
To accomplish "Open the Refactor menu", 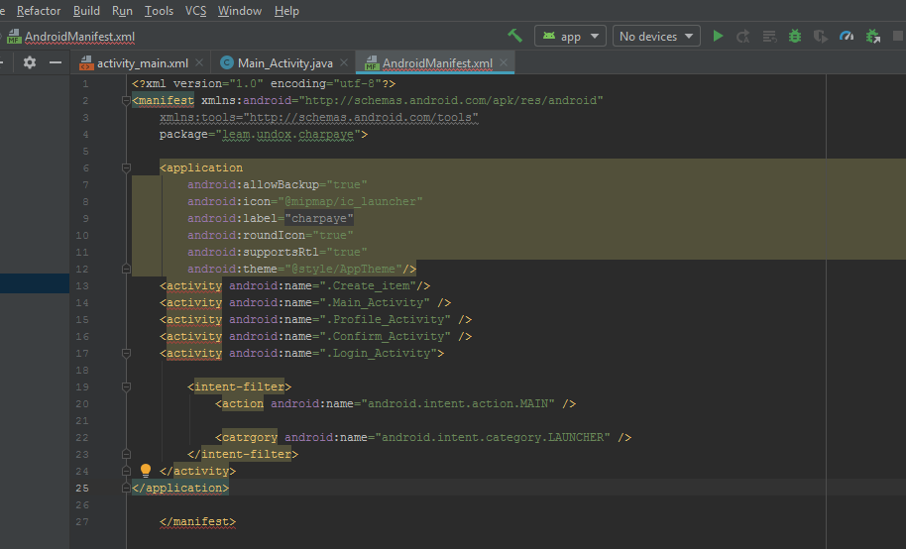I will [39, 11].
